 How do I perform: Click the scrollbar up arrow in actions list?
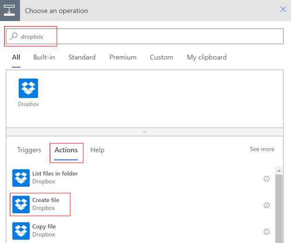point(279,171)
